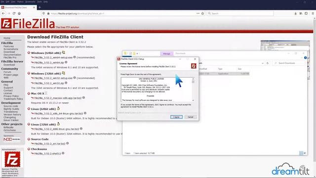
Task: Open the Firefox Tools menu
Action: click(x=39, y=1)
